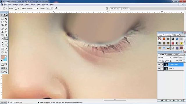
Task: Select the Eraser tool
Action: (x=3, y=35)
